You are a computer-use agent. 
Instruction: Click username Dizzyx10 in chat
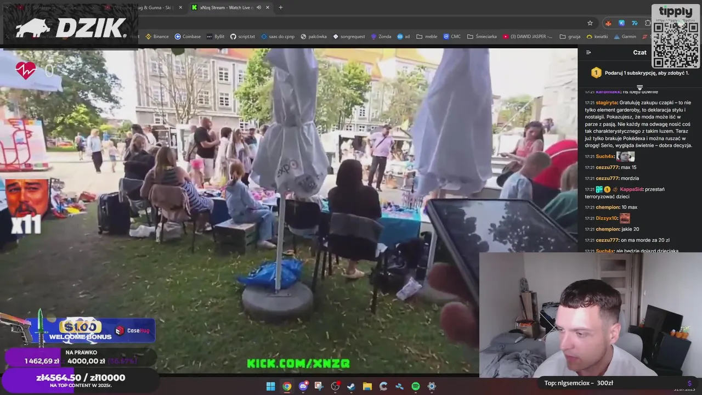click(x=607, y=218)
